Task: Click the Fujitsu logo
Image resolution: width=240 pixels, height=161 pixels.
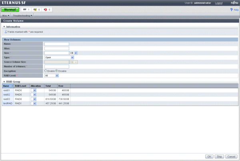Action: pyautogui.click(x=234, y=3)
